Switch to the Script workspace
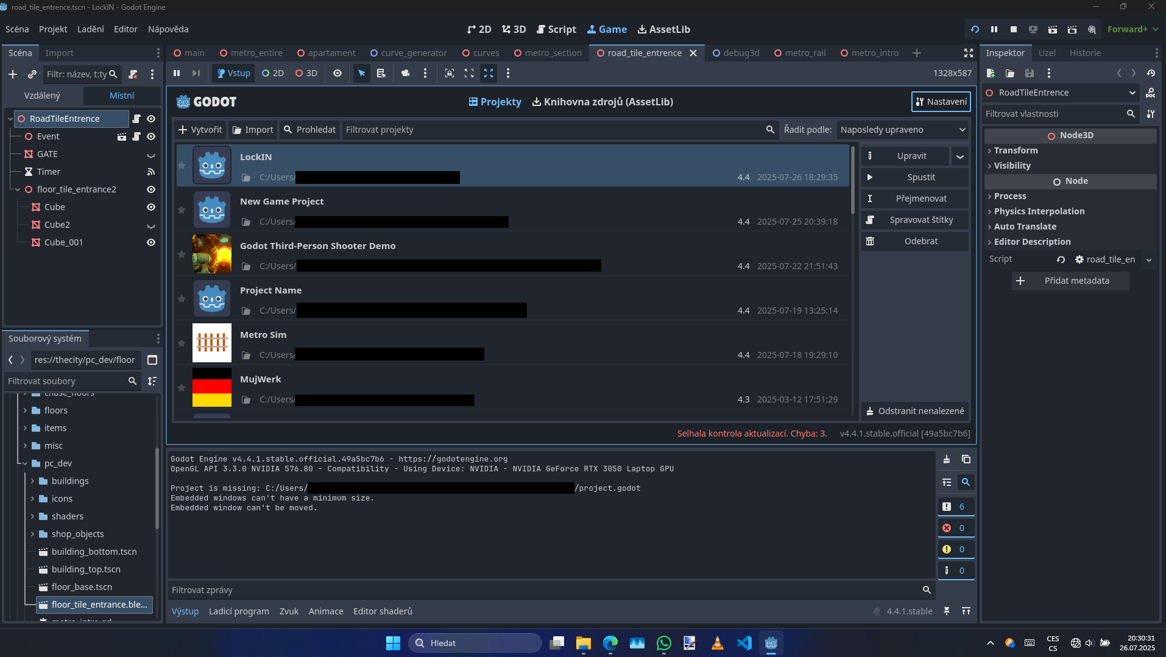Image resolution: width=1166 pixels, height=657 pixels. [x=556, y=29]
